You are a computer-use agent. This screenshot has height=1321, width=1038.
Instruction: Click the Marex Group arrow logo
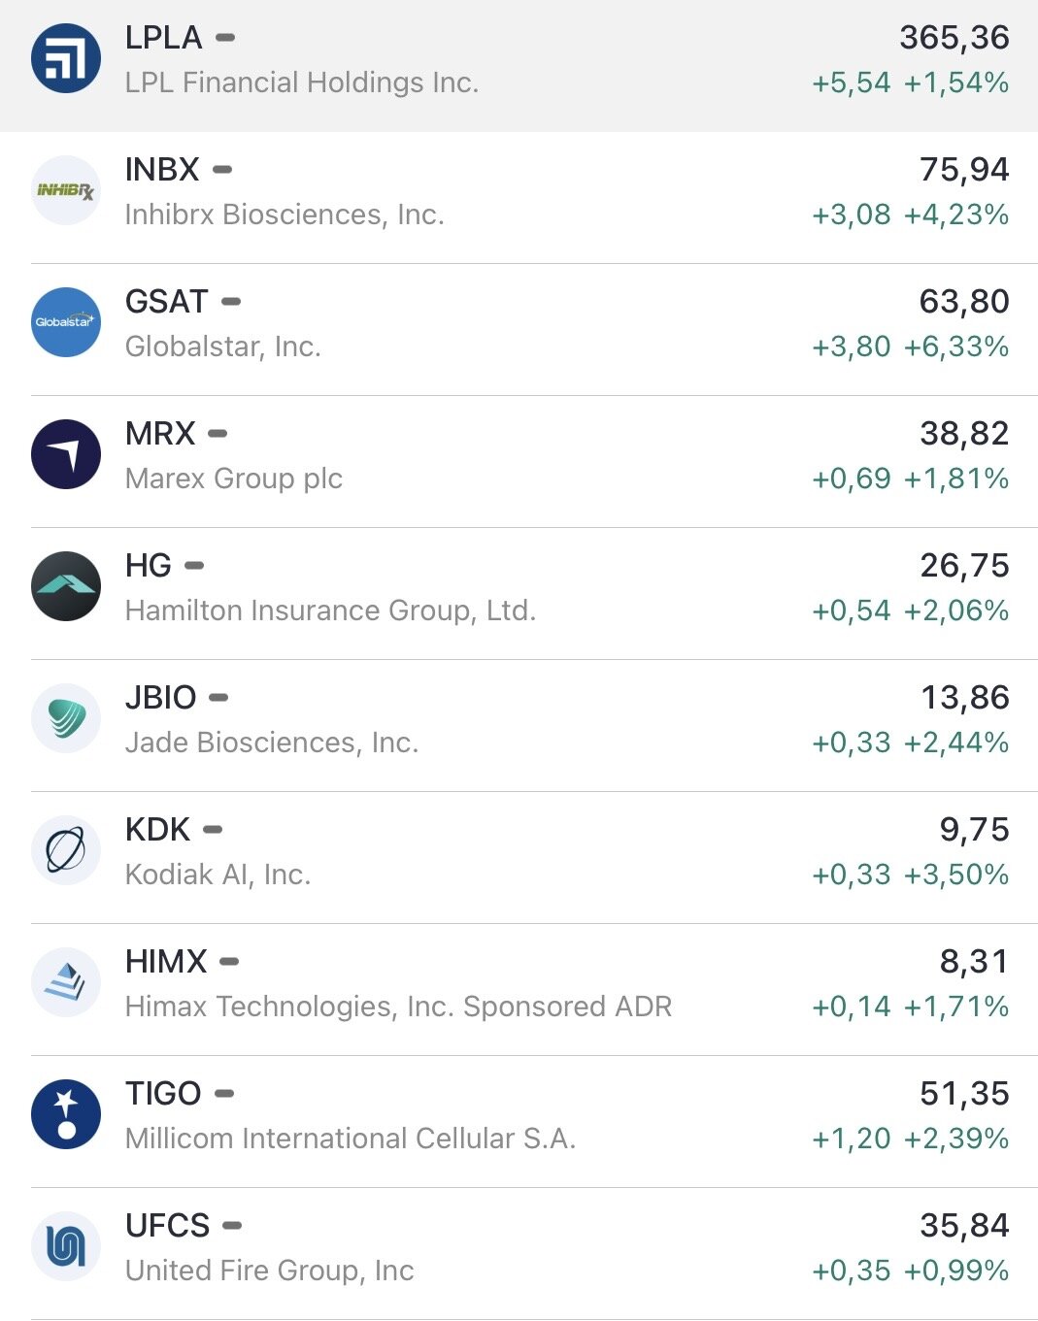coord(66,454)
